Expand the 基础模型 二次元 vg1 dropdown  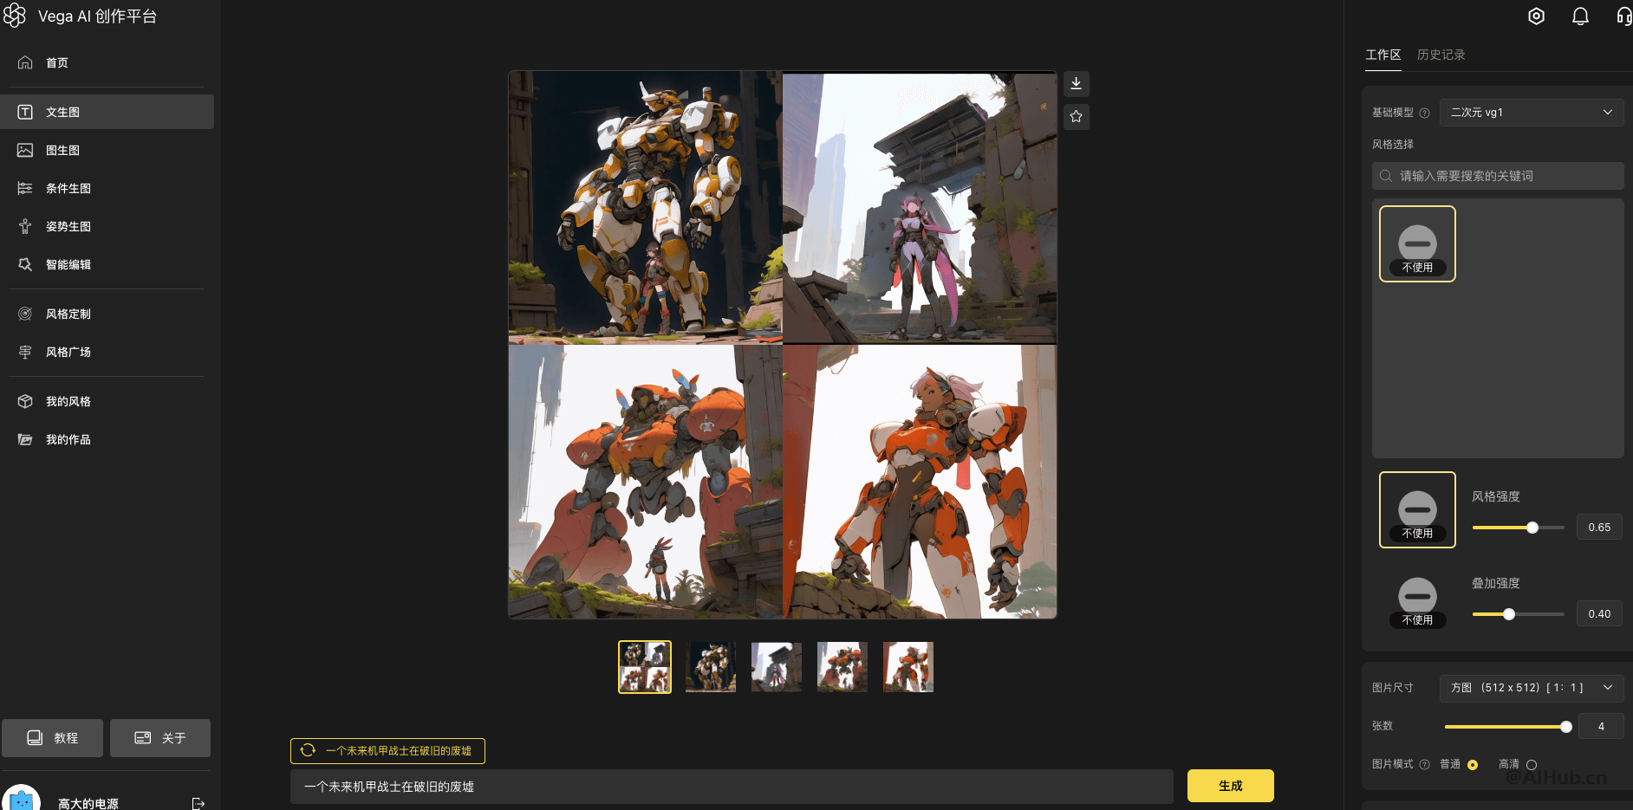[x=1532, y=113]
